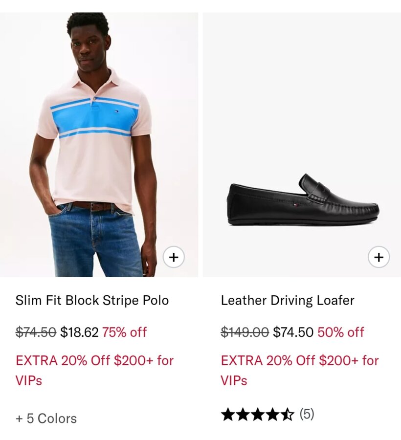This screenshot has height=440, width=401.
Task: Click the loafer's $74.50 sale price
Action: point(293,332)
